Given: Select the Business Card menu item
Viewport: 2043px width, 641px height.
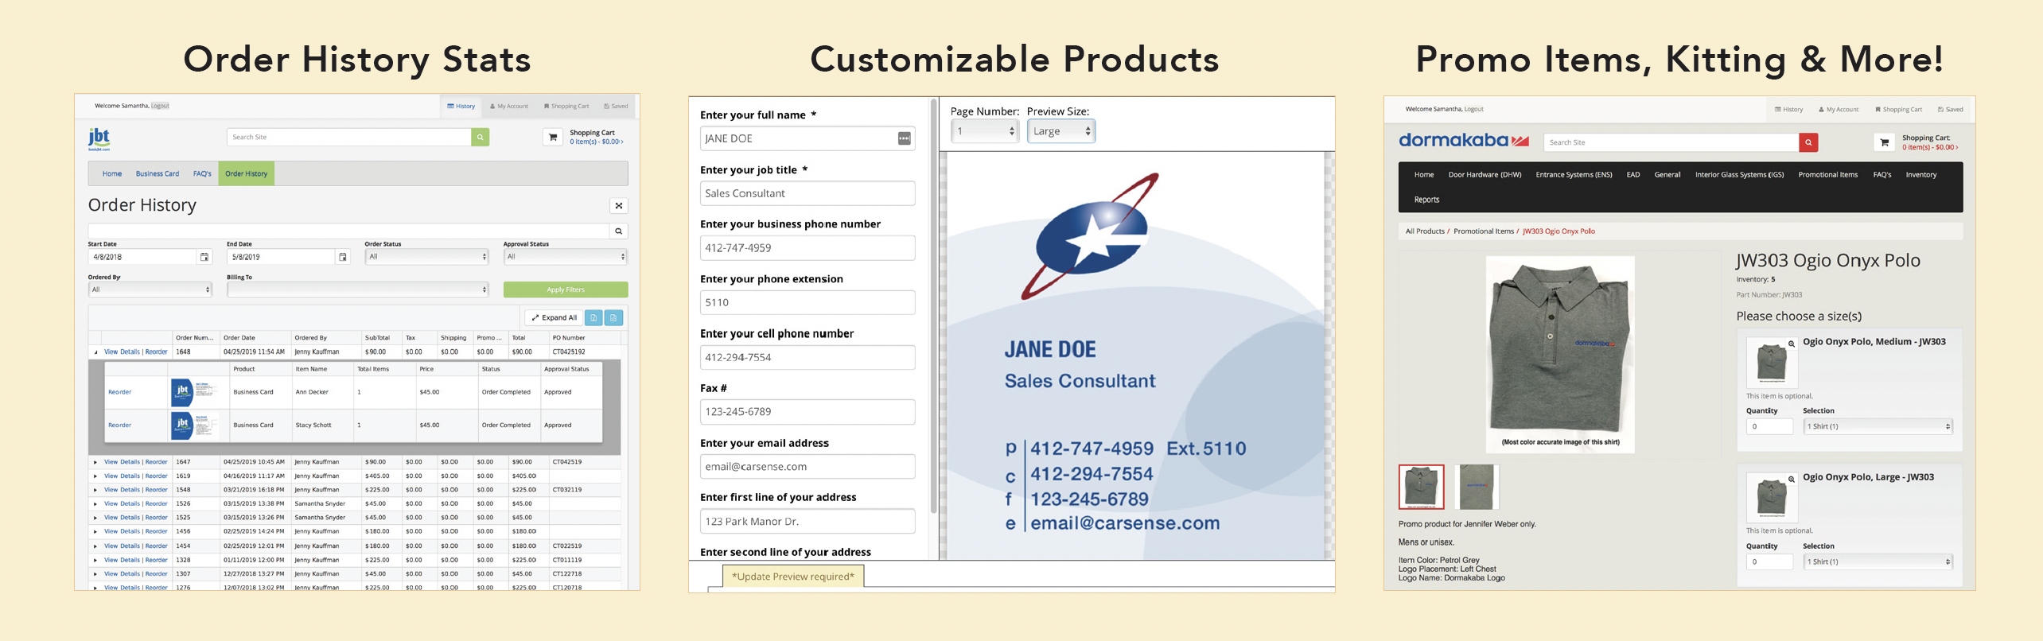Looking at the screenshot, I should click(x=158, y=174).
